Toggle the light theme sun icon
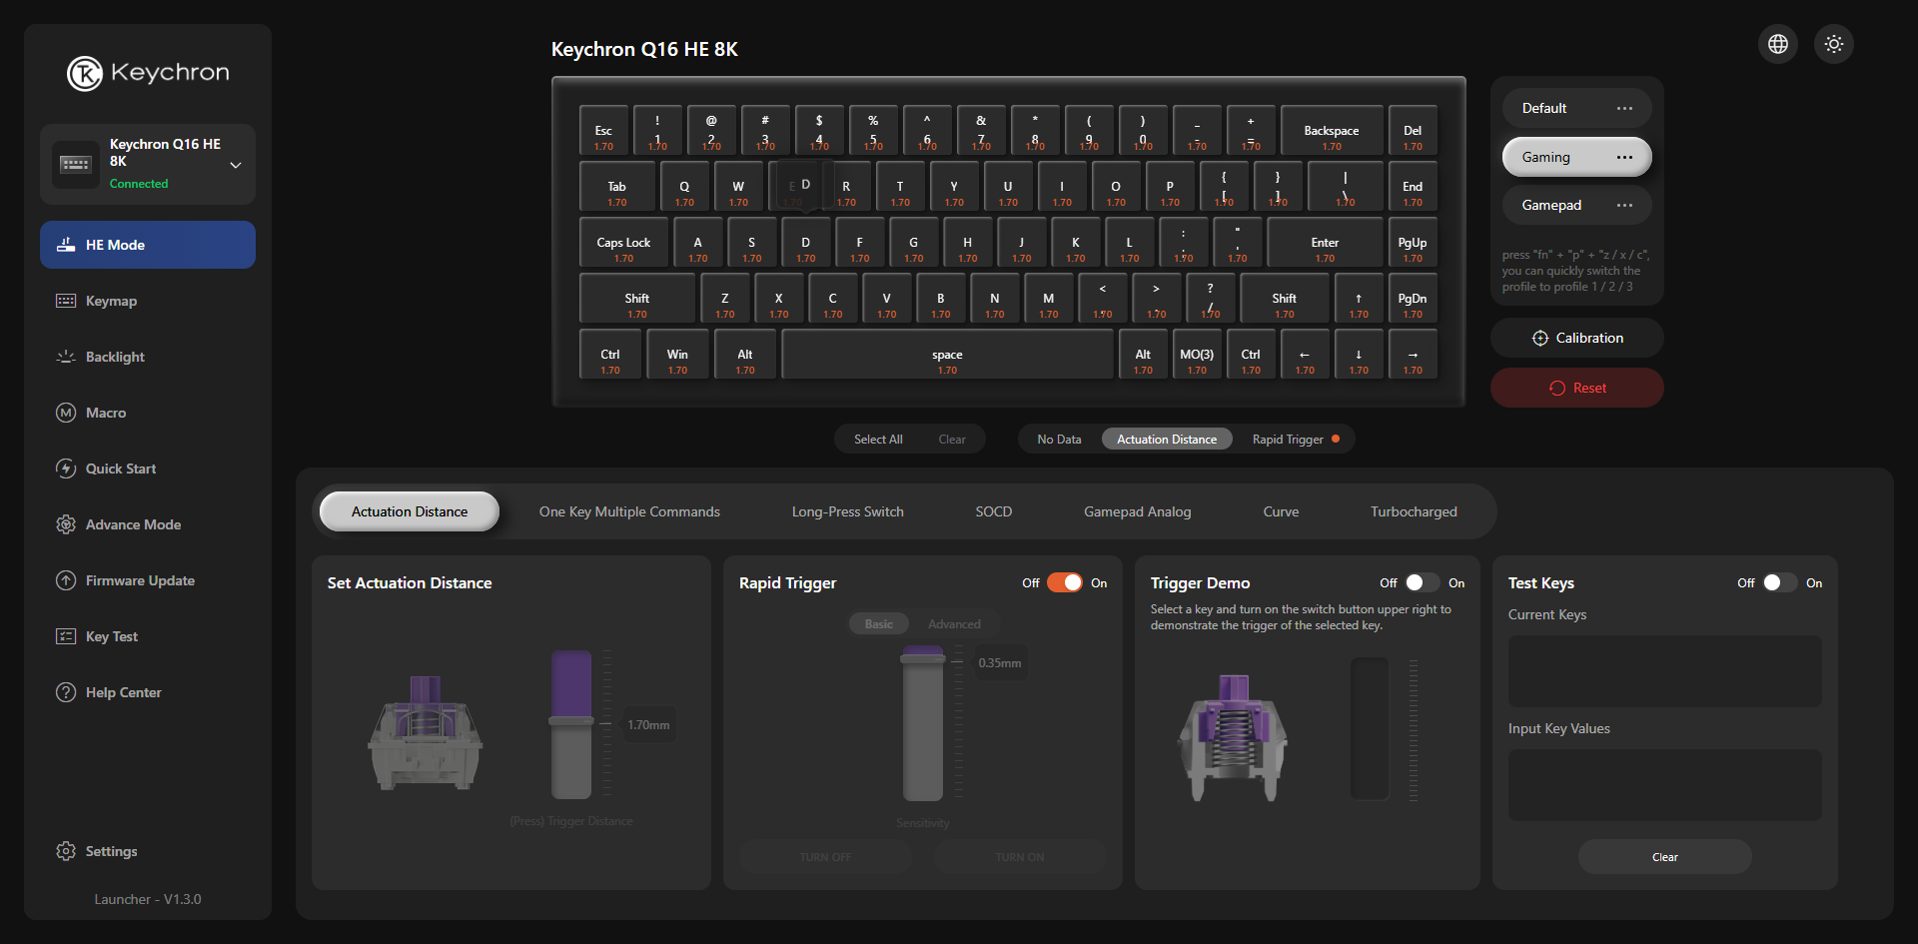The image size is (1918, 944). pos(1833,44)
